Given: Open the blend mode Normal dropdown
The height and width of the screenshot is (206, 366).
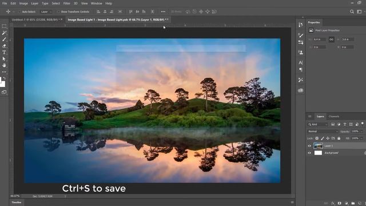Looking at the screenshot, I should click(x=323, y=132).
